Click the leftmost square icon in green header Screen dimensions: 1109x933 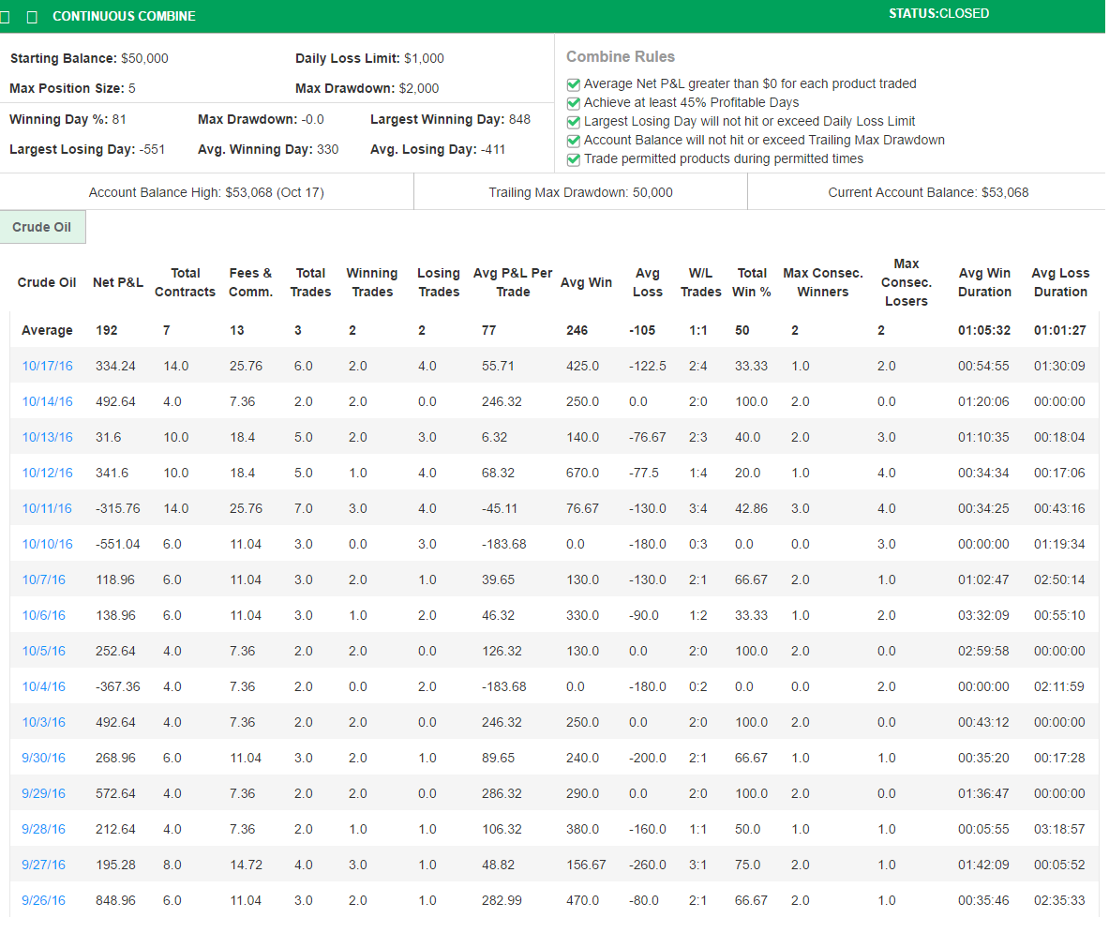(6, 17)
